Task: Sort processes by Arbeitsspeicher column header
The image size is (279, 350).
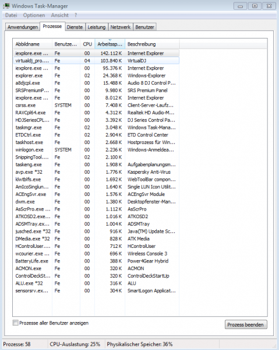Action: [110, 44]
